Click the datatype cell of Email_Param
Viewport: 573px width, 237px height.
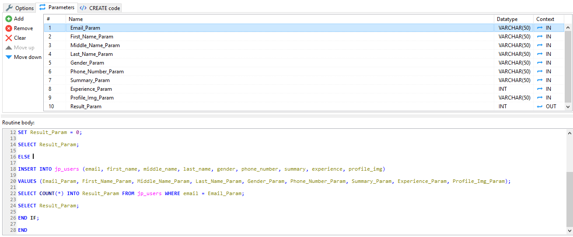(x=514, y=28)
